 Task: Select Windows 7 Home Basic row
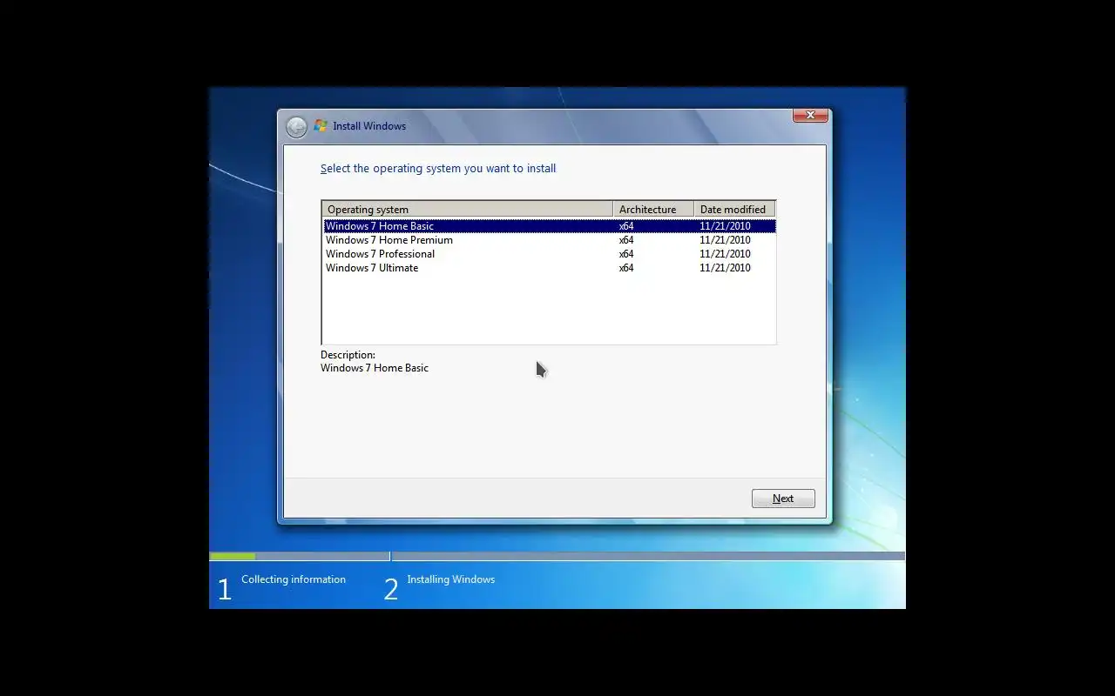tap(549, 226)
